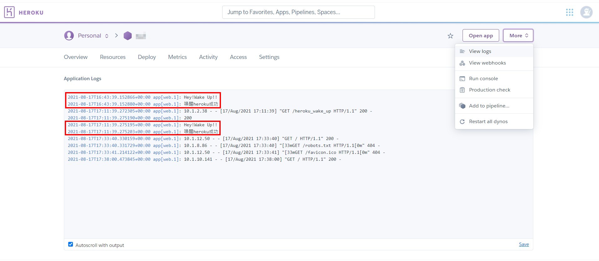Select Restart all dynos menu entry
The image size is (599, 261).
tap(494, 122)
